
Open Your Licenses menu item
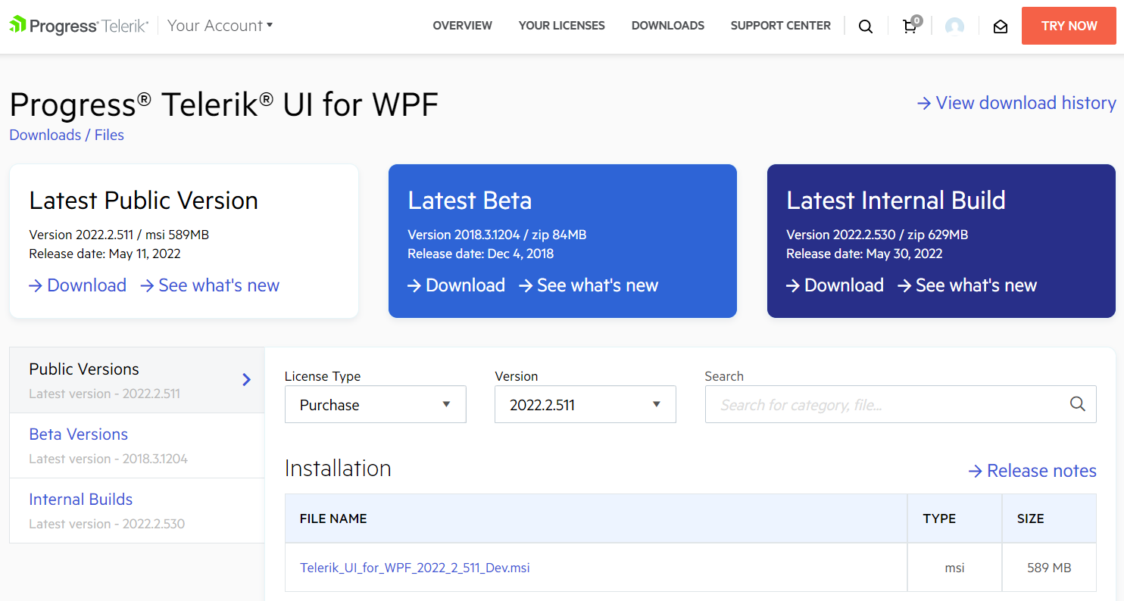[x=561, y=26]
